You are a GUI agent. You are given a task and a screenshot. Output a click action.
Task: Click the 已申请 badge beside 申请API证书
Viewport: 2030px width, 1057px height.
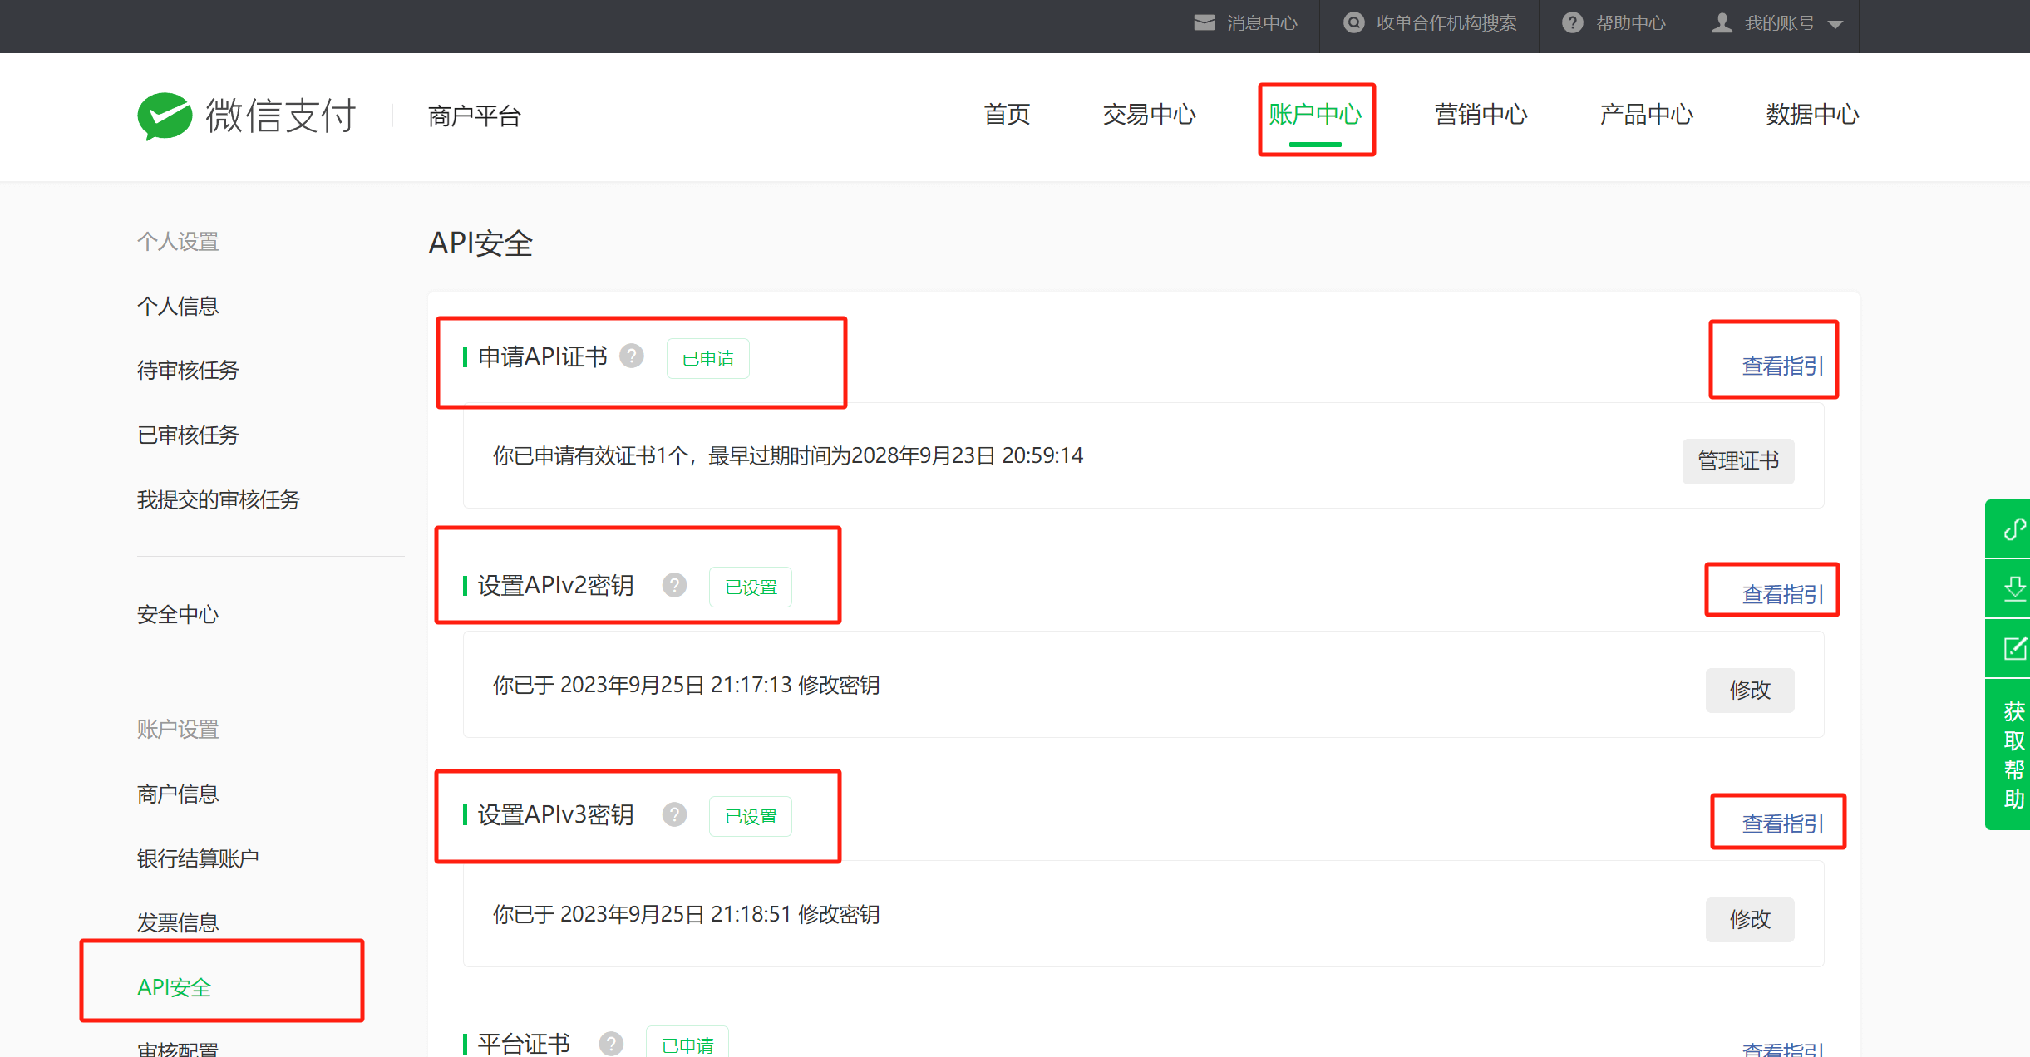tap(708, 358)
